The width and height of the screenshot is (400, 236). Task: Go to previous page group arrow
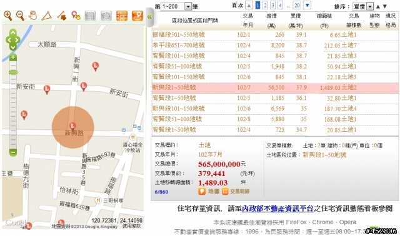249,6
